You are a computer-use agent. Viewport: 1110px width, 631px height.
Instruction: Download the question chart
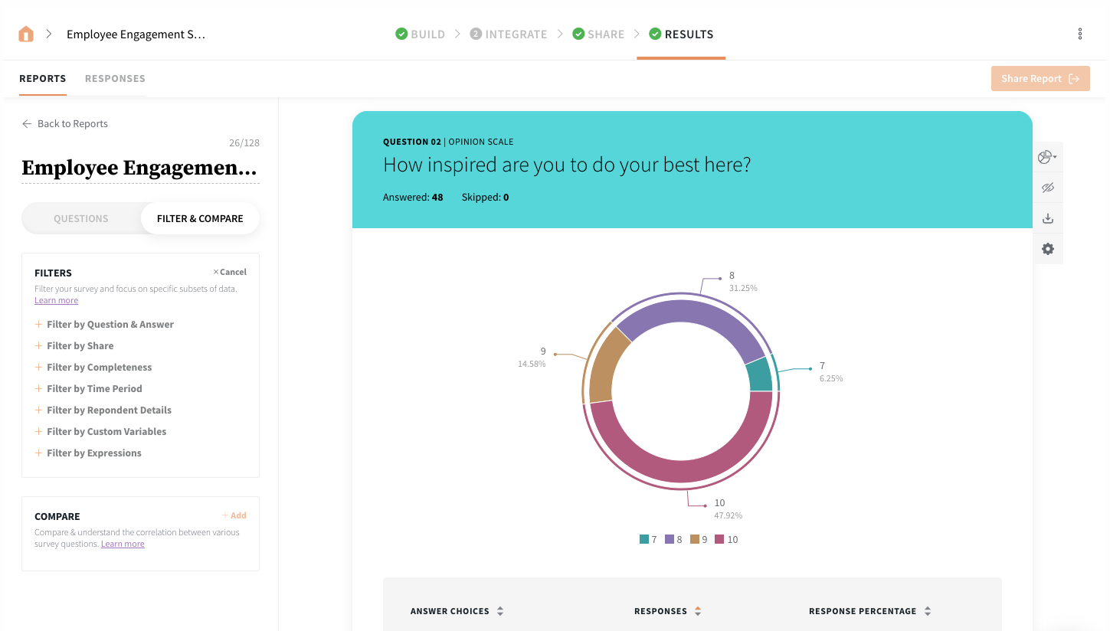click(x=1047, y=217)
